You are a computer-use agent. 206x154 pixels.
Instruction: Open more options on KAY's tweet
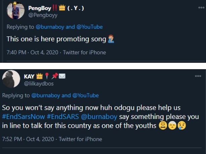tap(198, 76)
